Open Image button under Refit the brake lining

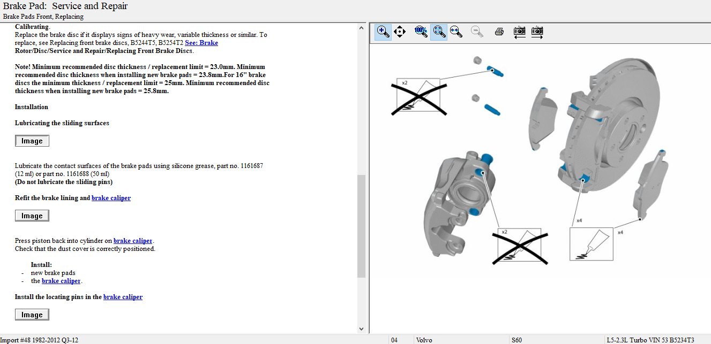click(x=32, y=216)
